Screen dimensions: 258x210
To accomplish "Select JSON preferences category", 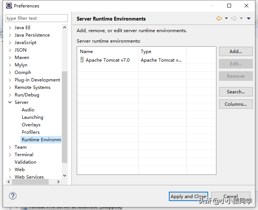I will 21,50.
